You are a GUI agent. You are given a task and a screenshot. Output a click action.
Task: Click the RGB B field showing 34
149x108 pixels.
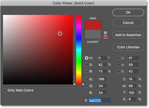pyautogui.click(x=102, y=93)
